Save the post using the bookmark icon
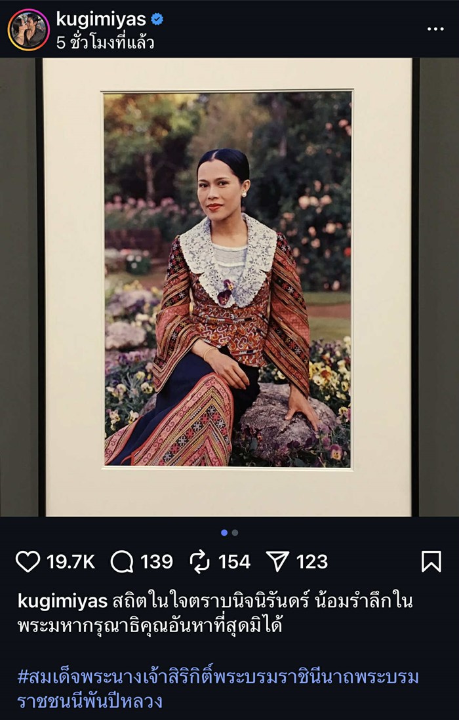Viewport: 459px width, 720px height. pos(432,559)
